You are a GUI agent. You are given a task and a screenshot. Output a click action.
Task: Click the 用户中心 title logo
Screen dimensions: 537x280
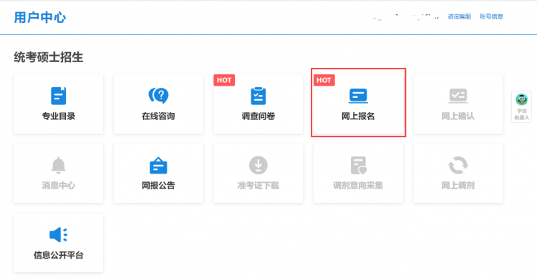[x=39, y=17]
